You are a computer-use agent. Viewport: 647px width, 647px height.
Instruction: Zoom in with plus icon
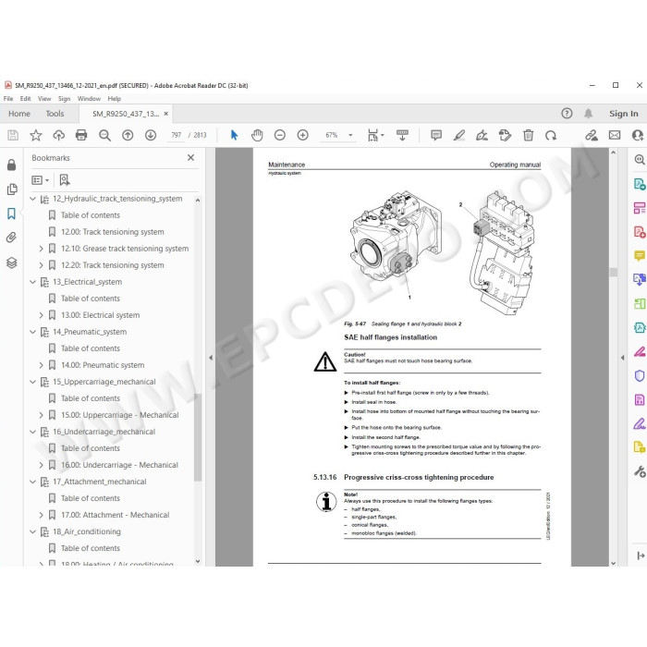(303, 135)
